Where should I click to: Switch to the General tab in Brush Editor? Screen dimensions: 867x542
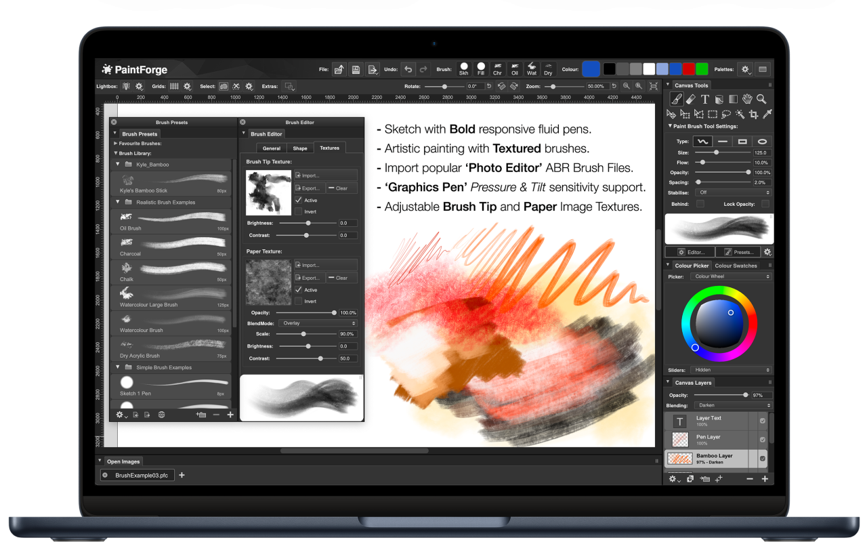272,148
